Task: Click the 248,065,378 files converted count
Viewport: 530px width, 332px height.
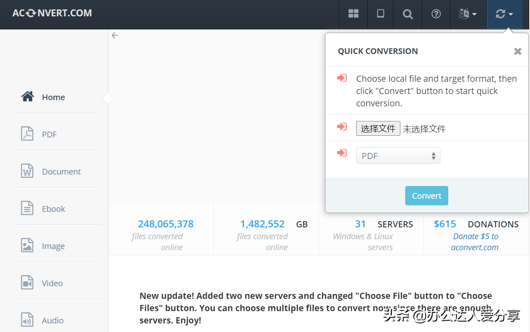Action: [166, 224]
